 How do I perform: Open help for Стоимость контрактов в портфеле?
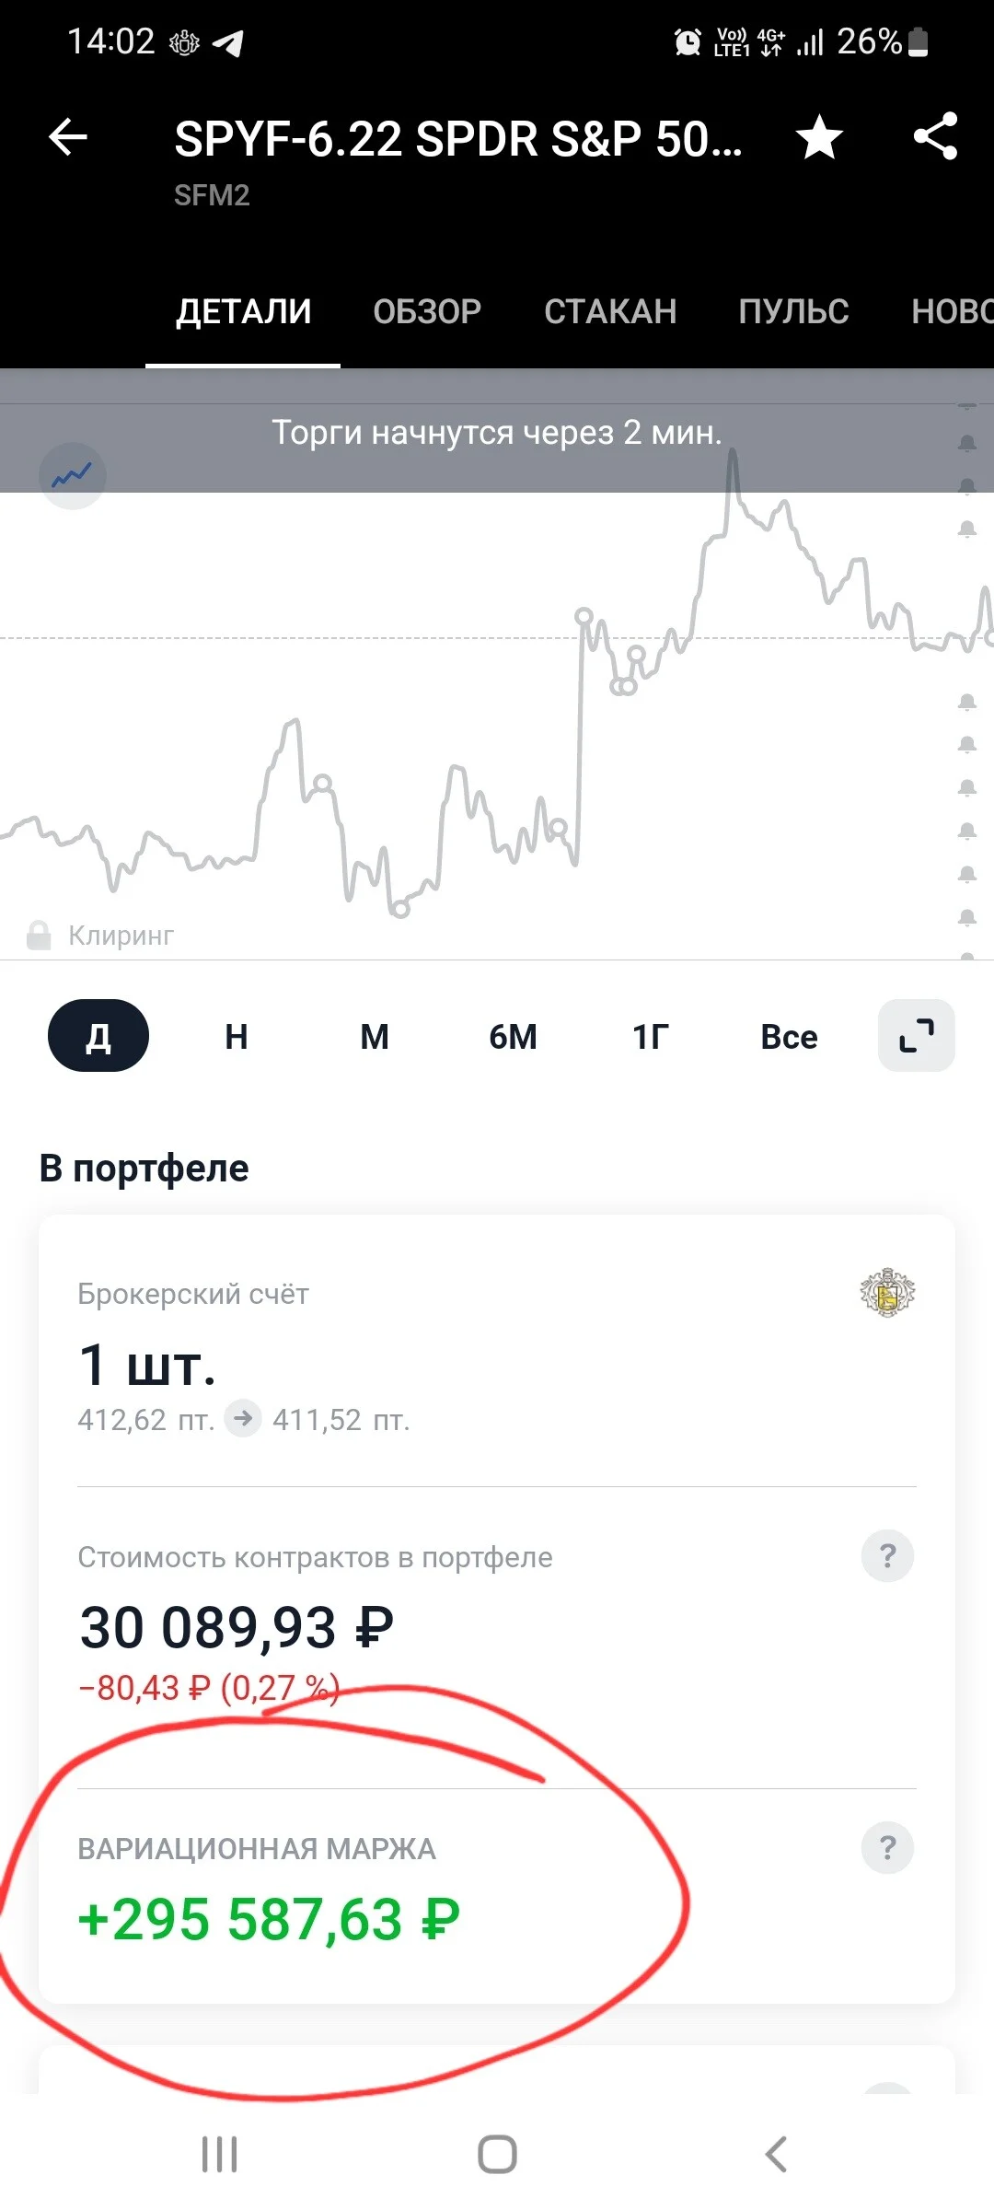click(x=887, y=1556)
